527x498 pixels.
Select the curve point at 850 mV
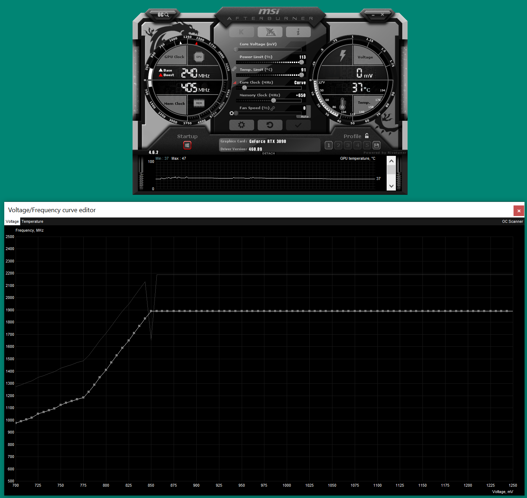(151, 311)
